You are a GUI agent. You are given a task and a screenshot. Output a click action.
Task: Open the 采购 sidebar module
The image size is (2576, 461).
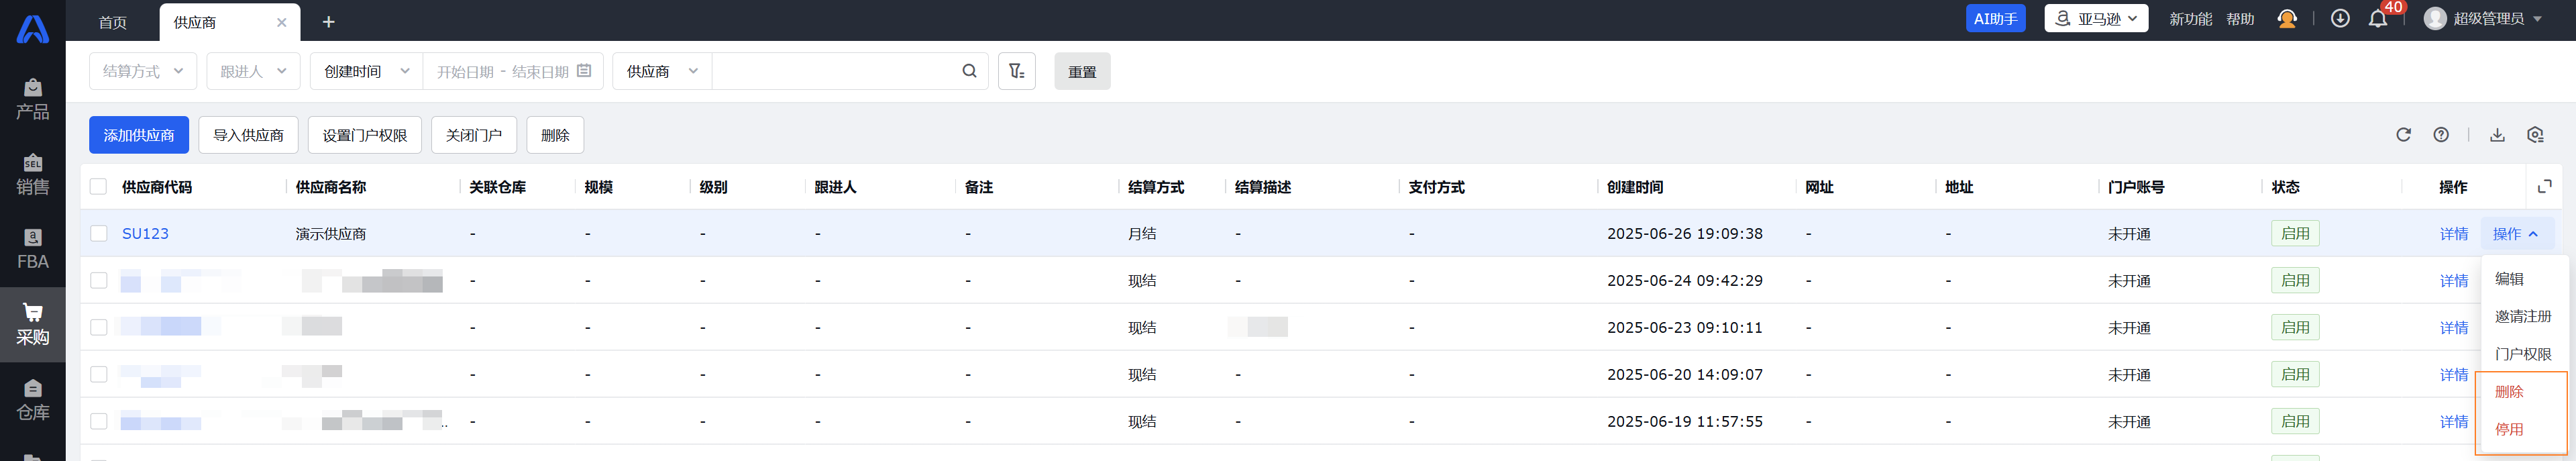(x=32, y=325)
